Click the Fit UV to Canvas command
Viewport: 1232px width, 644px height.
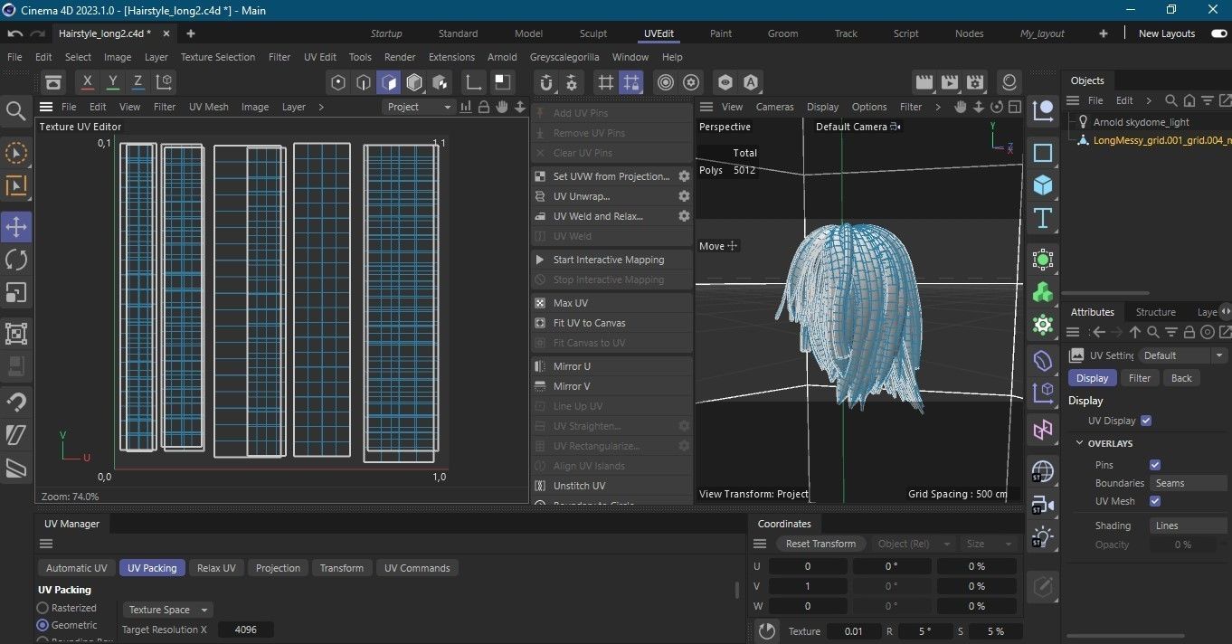[589, 323]
